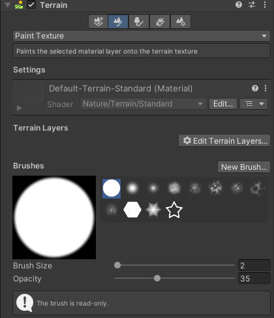
Task: Select the large soft round brush
Action: click(x=132, y=188)
